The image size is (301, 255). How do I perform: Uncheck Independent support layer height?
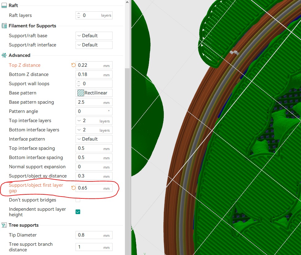(78, 212)
